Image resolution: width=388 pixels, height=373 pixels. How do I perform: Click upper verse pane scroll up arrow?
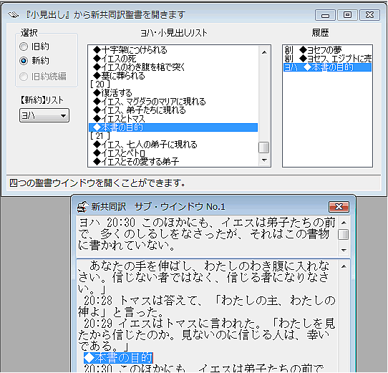[344, 223]
